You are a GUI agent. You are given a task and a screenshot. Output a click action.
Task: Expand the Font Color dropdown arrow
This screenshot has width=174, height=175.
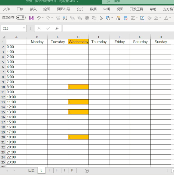pos(170,18)
